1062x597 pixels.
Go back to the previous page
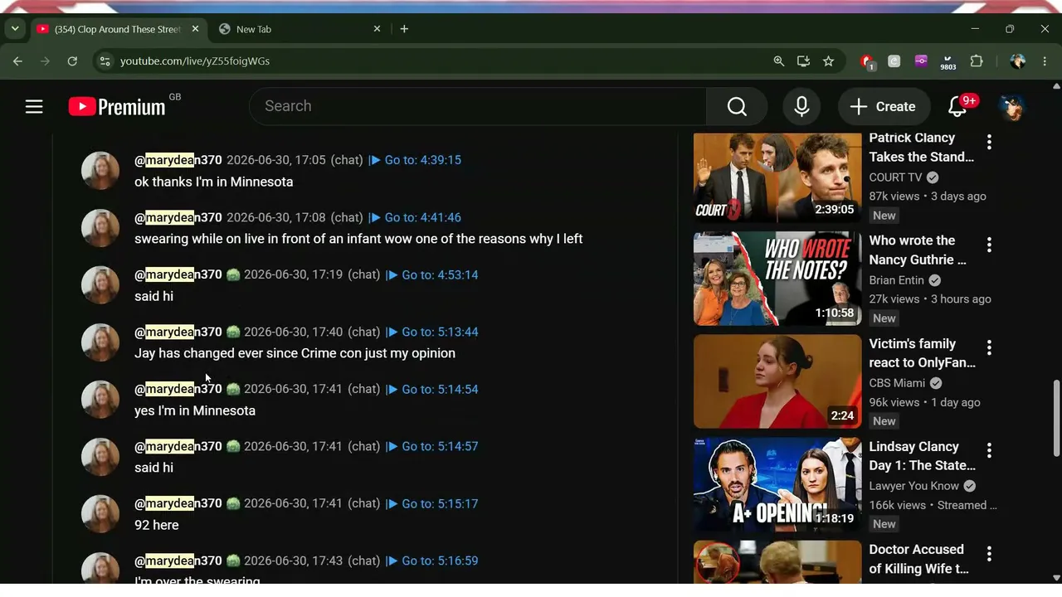(17, 61)
